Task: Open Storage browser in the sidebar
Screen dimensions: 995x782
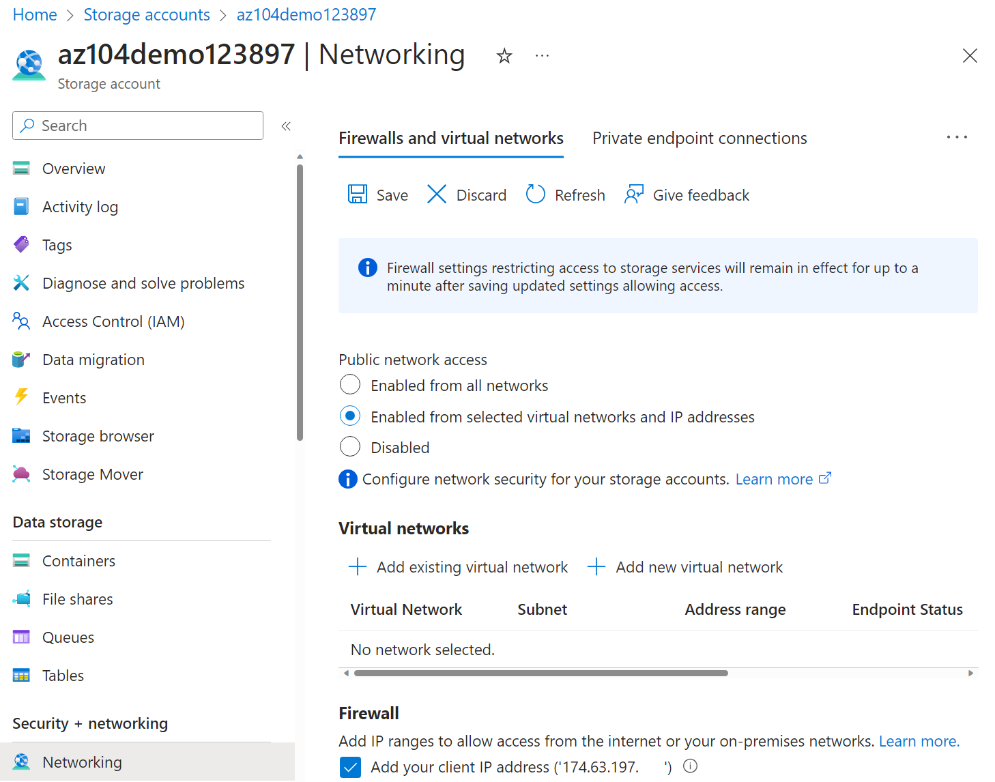Action: tap(98, 436)
